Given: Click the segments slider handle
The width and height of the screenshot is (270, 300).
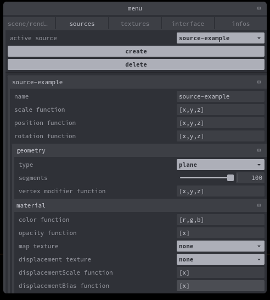Looking at the screenshot, I should click(x=230, y=178).
